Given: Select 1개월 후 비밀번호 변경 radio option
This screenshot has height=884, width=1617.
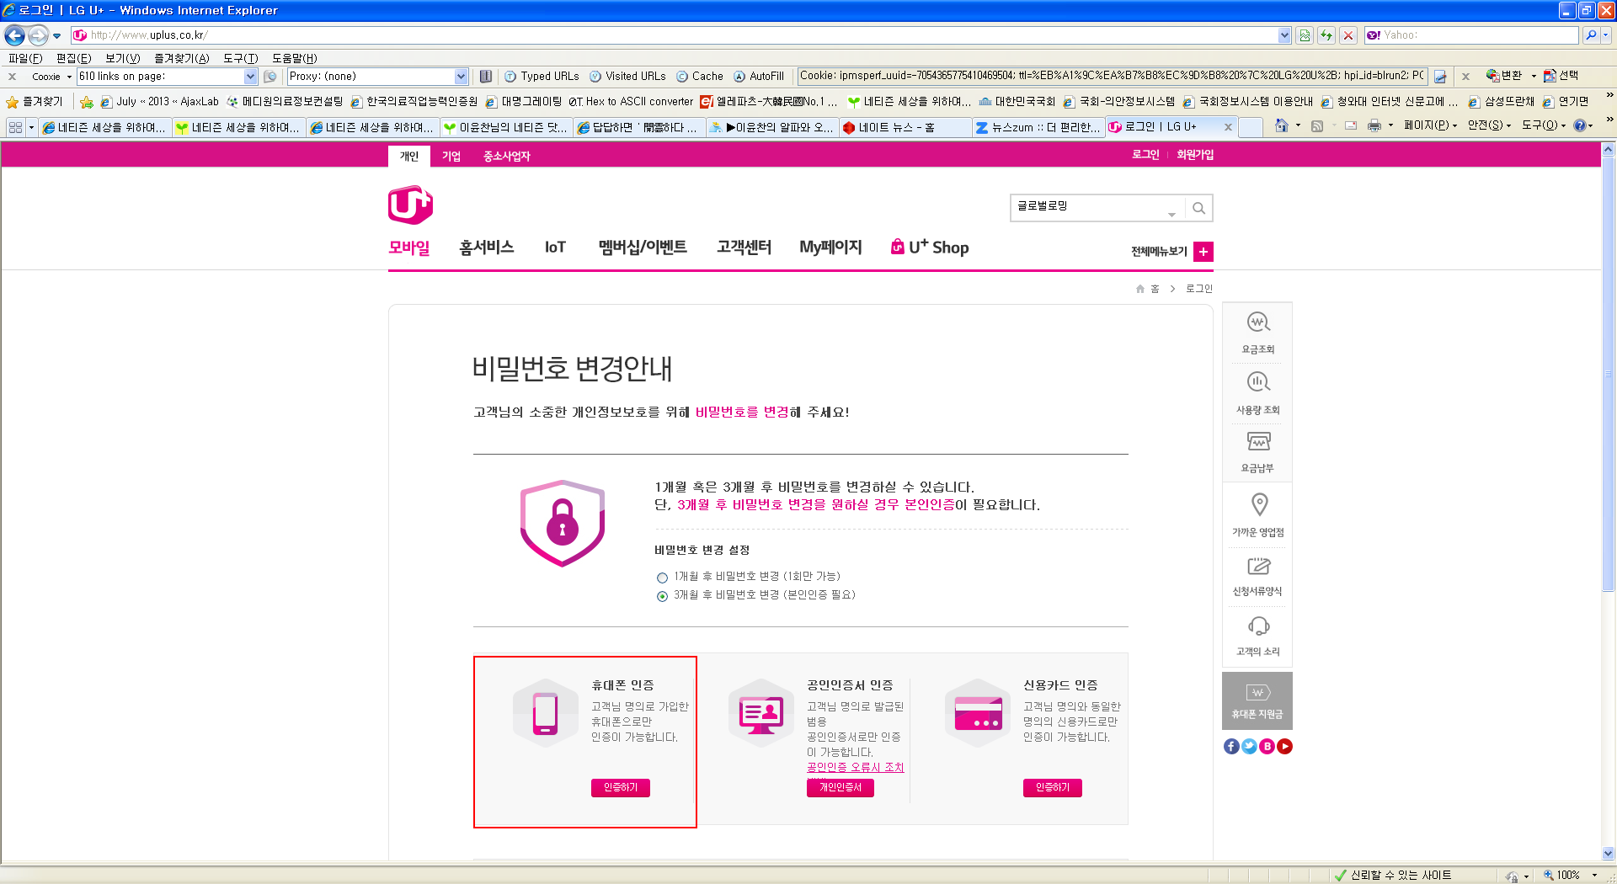Looking at the screenshot, I should pos(662,578).
